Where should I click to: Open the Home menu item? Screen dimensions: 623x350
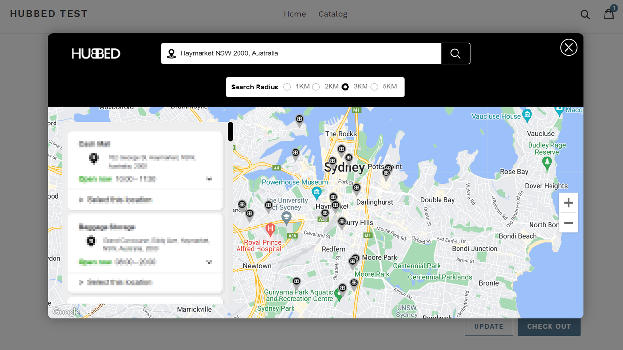tap(295, 14)
